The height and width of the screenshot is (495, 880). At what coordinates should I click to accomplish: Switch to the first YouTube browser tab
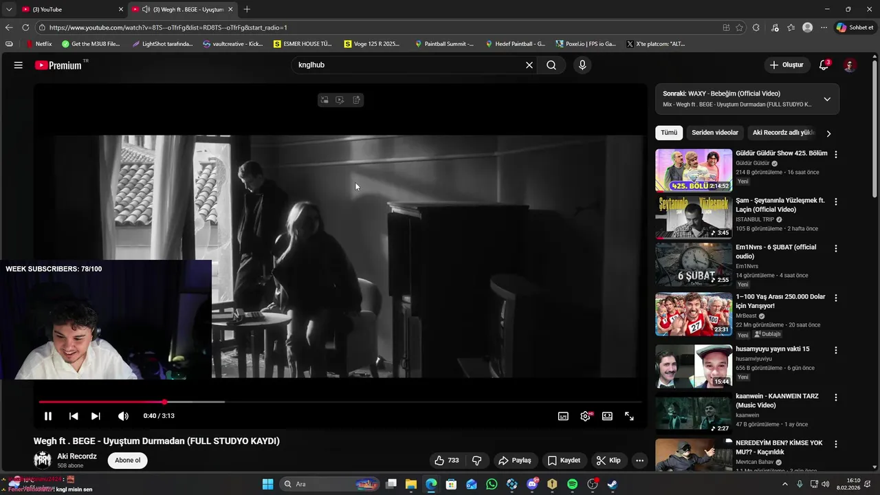coord(71,9)
